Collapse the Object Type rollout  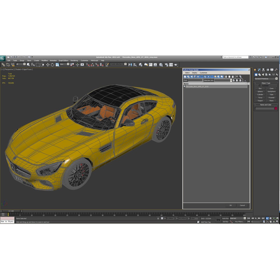point(266,83)
